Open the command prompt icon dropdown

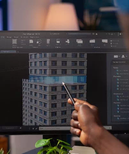coord(41,129)
